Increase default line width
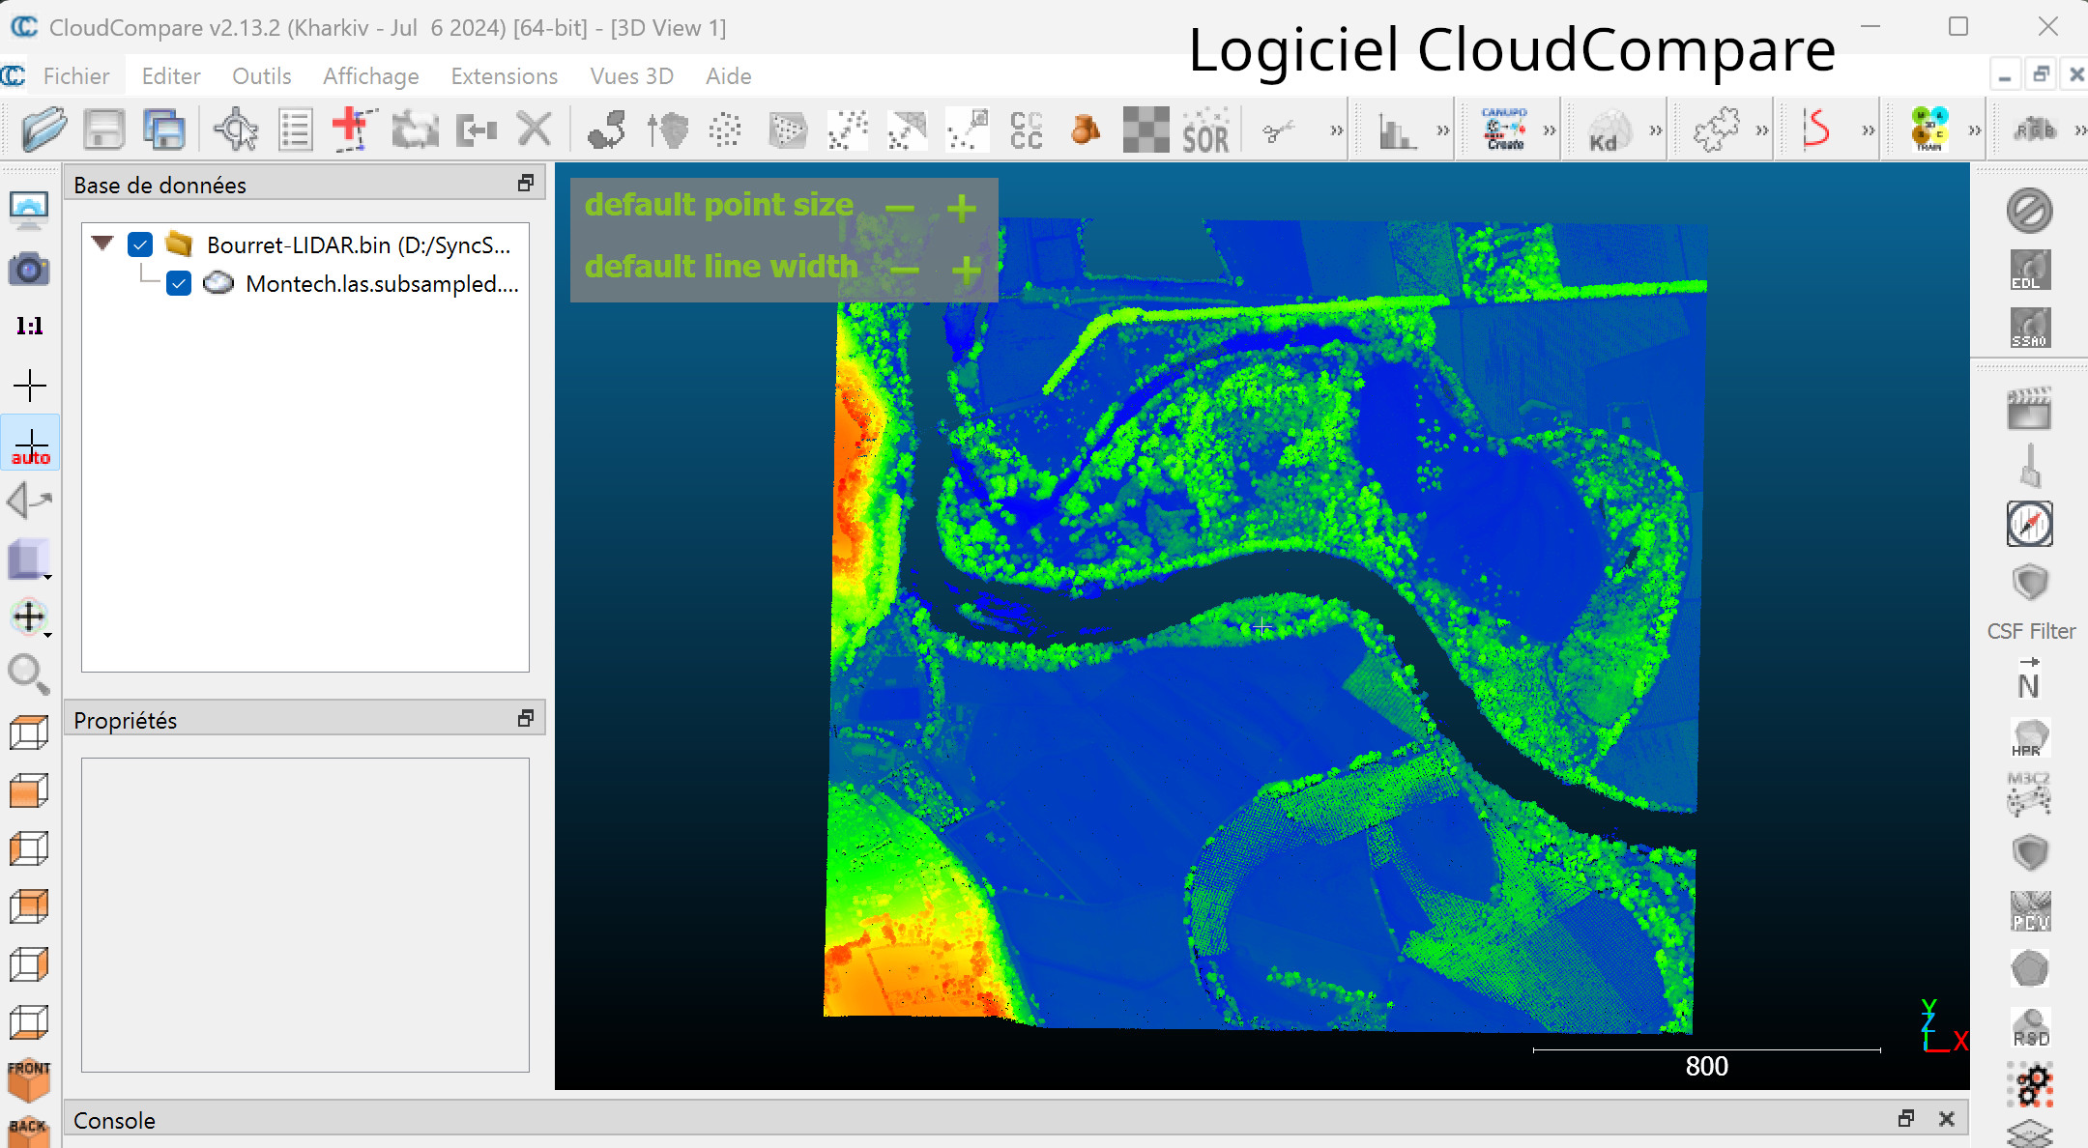Viewport: 2088px width, 1148px height. (966, 270)
